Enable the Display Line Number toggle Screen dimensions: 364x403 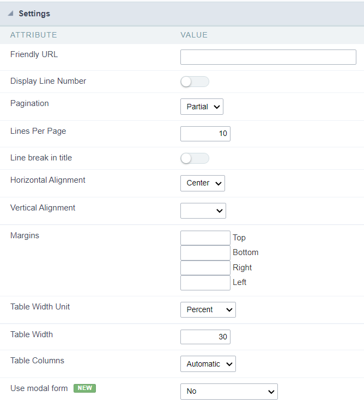pos(195,82)
